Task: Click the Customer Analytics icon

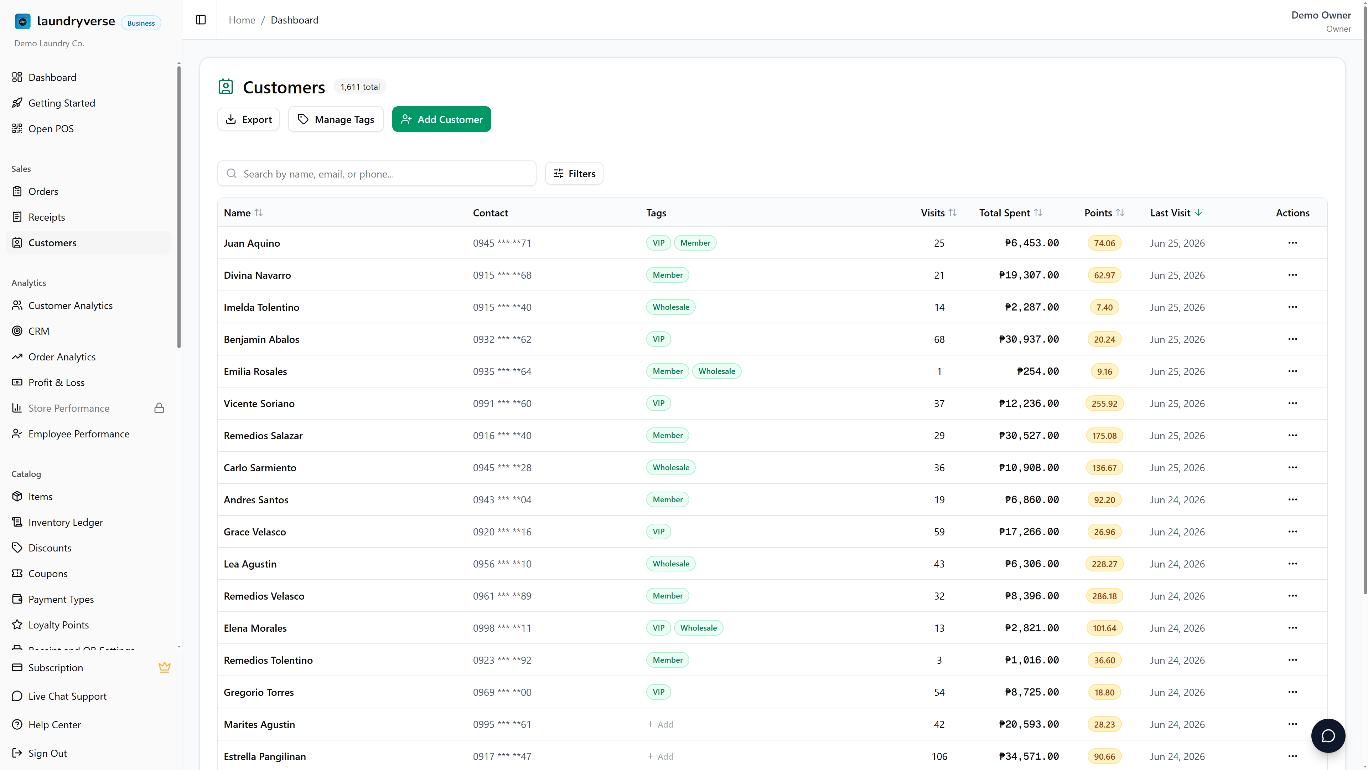Action: coord(17,306)
